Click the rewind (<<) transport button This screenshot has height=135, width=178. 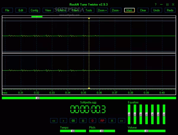point(54,121)
